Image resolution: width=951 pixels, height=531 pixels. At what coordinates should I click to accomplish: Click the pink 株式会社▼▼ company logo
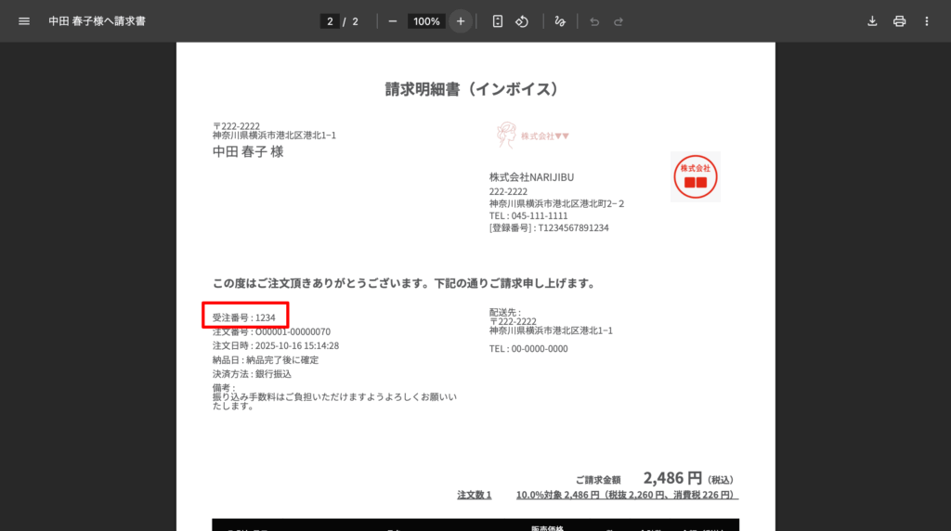point(532,136)
